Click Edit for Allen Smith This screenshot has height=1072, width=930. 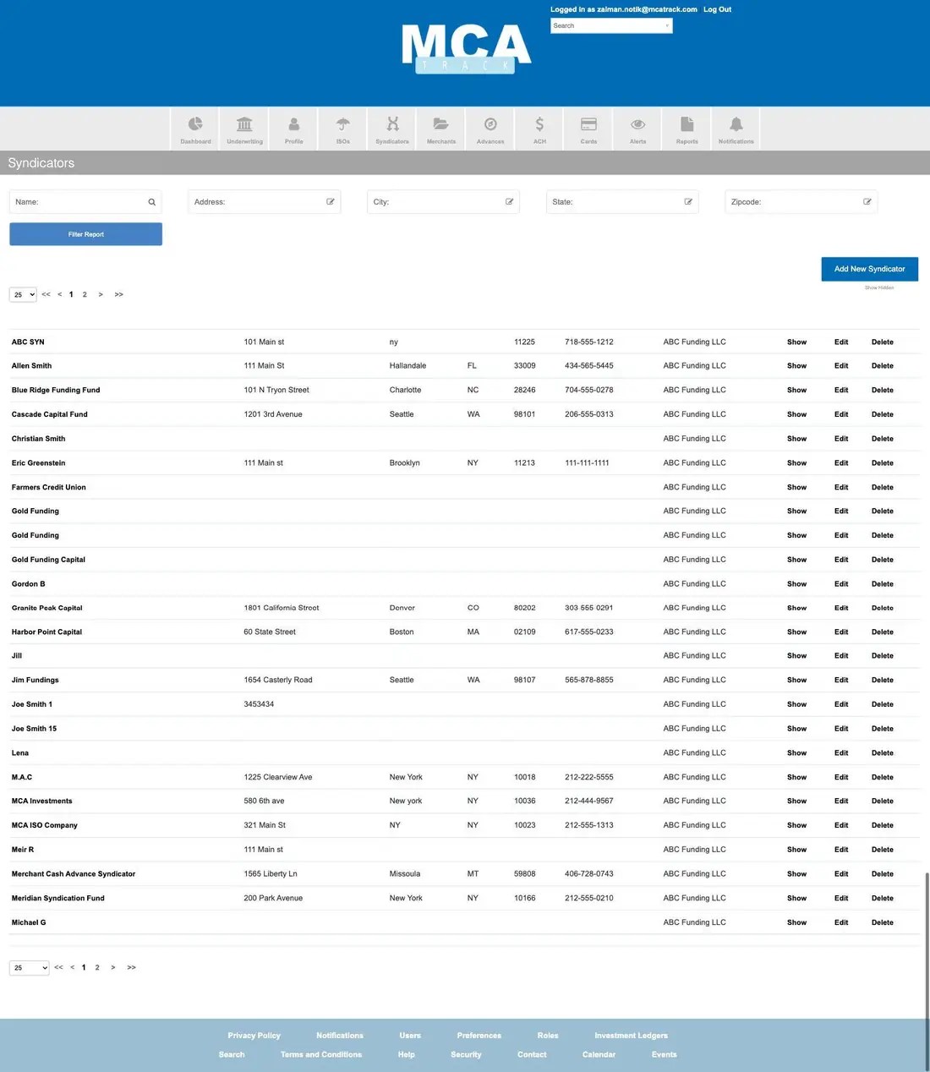click(x=841, y=366)
